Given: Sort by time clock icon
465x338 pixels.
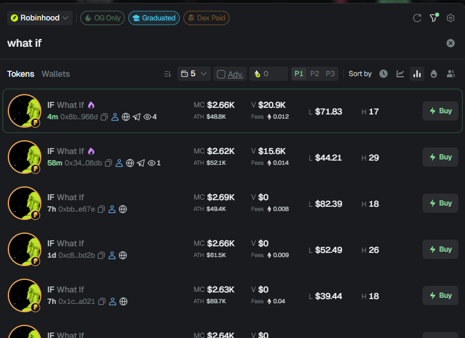Looking at the screenshot, I should [x=384, y=74].
